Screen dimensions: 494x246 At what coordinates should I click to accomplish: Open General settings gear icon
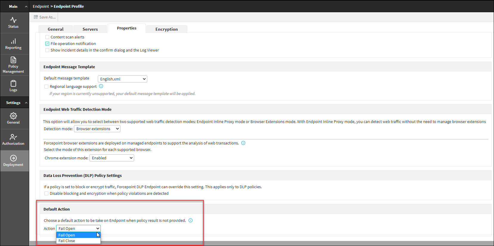pyautogui.click(x=13, y=118)
